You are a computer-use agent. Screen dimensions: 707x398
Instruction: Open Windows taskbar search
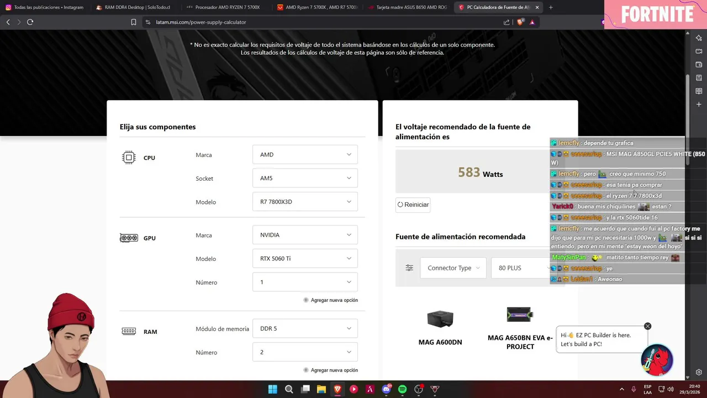tap(289, 389)
